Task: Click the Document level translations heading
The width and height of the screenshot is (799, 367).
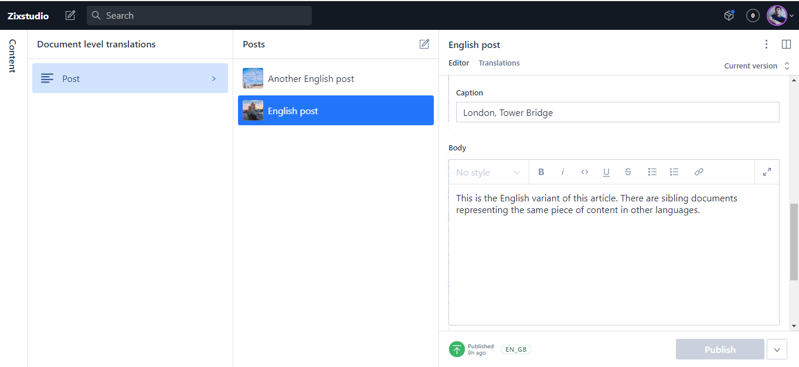Action: [96, 44]
